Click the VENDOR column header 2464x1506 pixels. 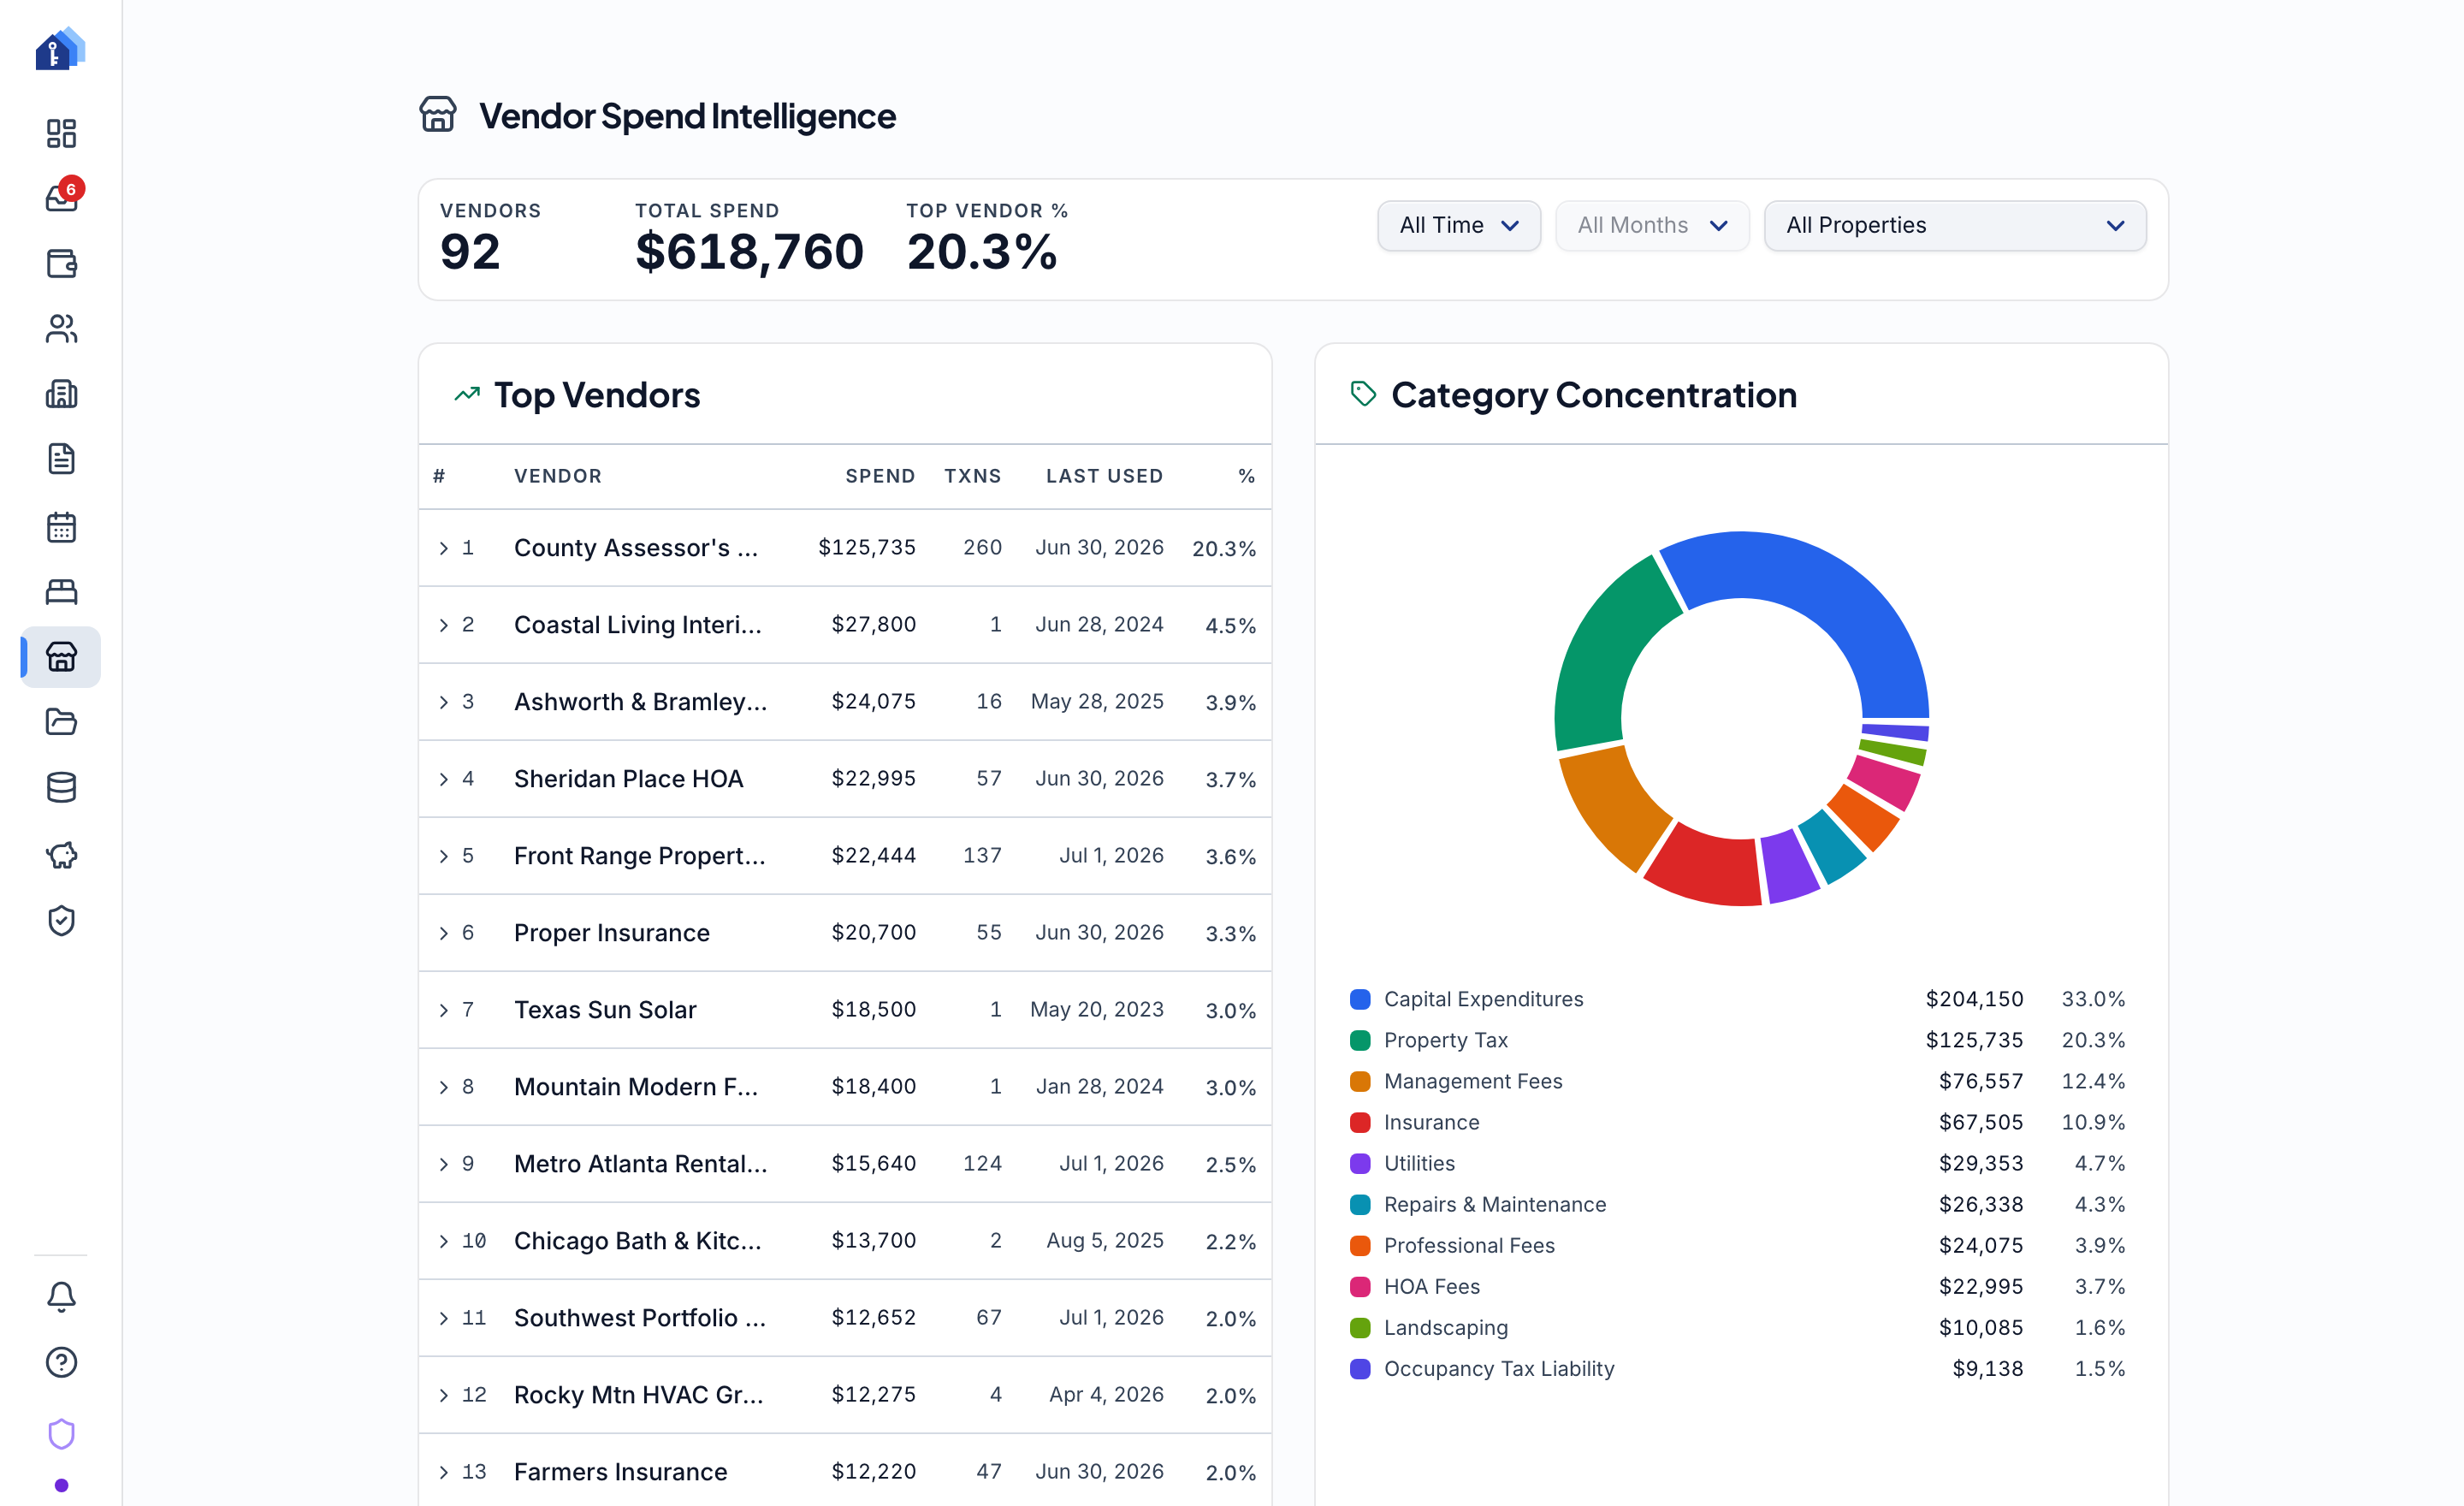(x=558, y=476)
